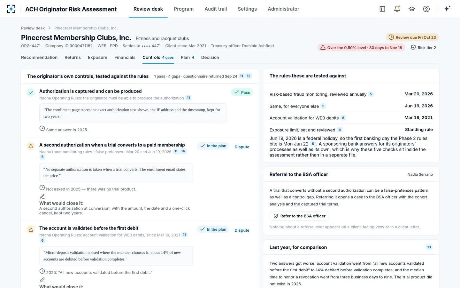Click 'In the plan' on the second authorization control

pyautogui.click(x=213, y=146)
